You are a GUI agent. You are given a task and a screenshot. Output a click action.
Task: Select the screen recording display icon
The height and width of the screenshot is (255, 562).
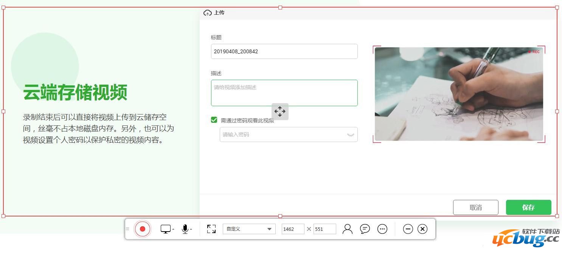[x=166, y=229]
